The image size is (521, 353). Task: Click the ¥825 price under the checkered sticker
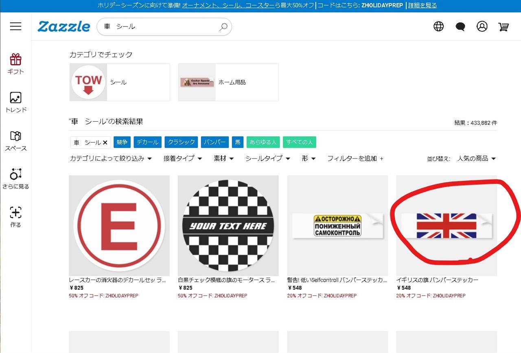tap(186, 288)
